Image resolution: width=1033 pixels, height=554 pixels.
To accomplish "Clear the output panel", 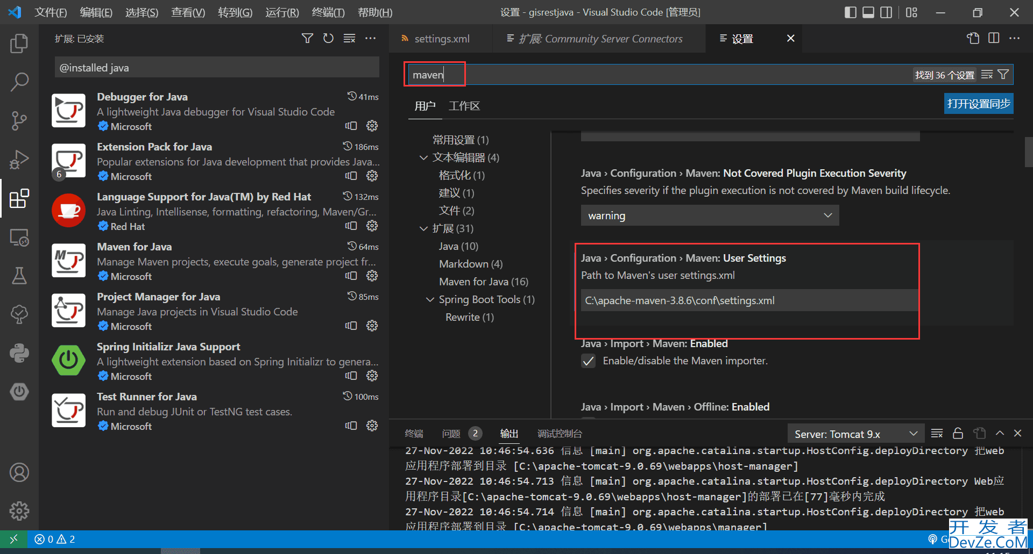I will click(937, 433).
